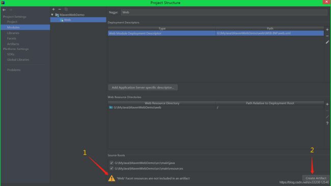Open the Facets settings page
The image size is (331, 186).
click(11, 38)
